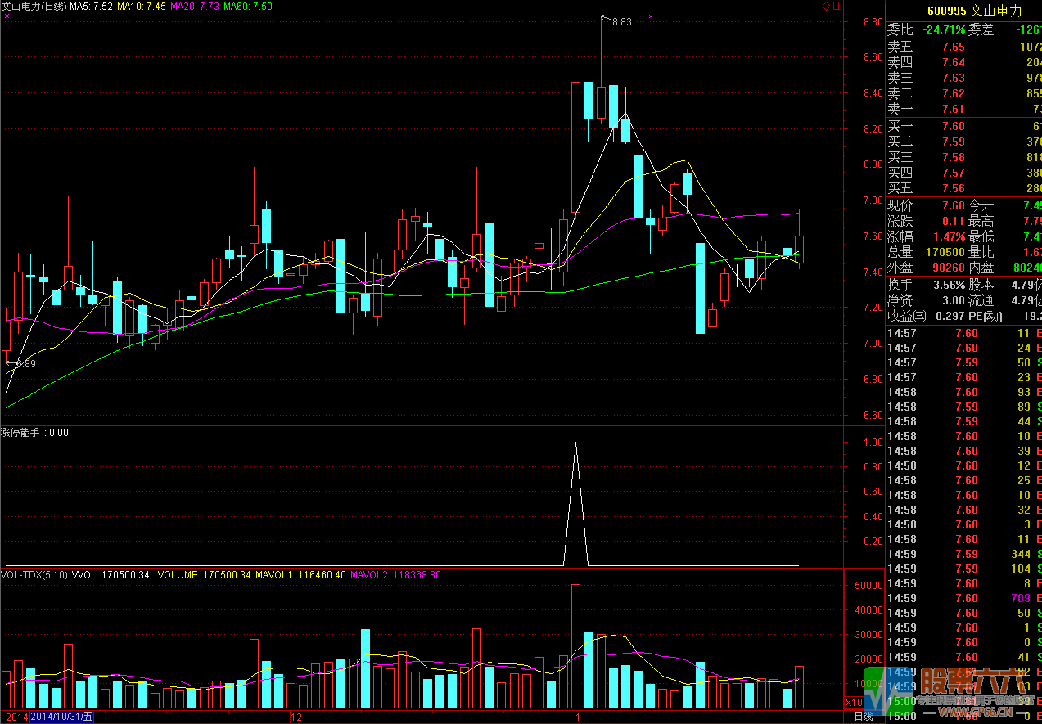Click the diamond icon at chart top-right
Image resolution: width=1042 pixels, height=724 pixels.
click(826, 6)
